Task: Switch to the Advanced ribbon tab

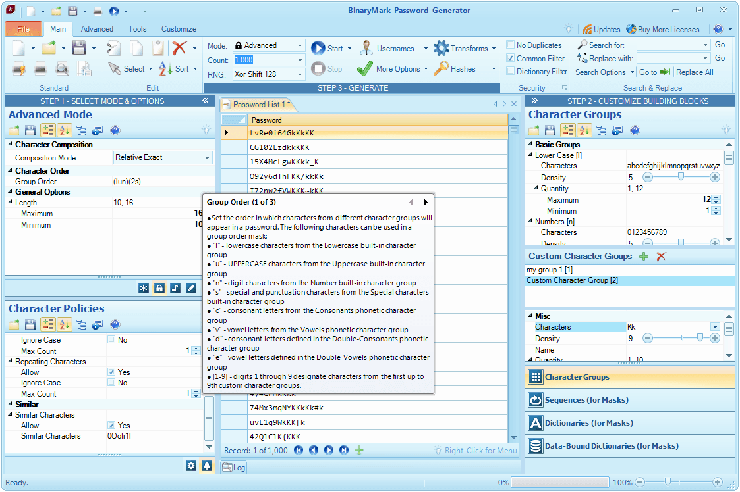Action: tap(97, 29)
